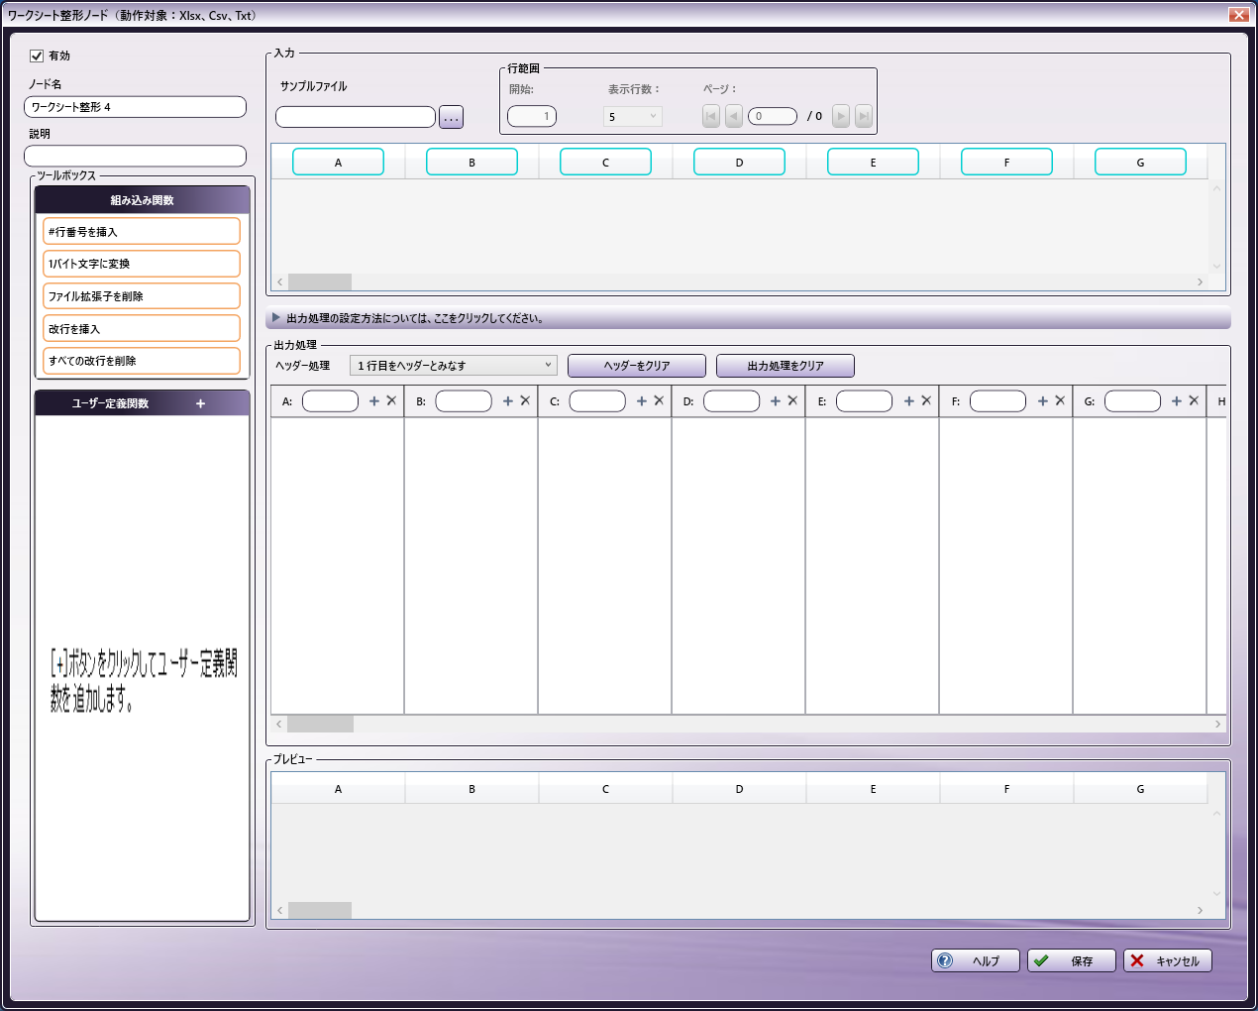Viewport: 1258px width, 1011px height.
Task: Click the 出力処理をクリア button
Action: coord(786,366)
